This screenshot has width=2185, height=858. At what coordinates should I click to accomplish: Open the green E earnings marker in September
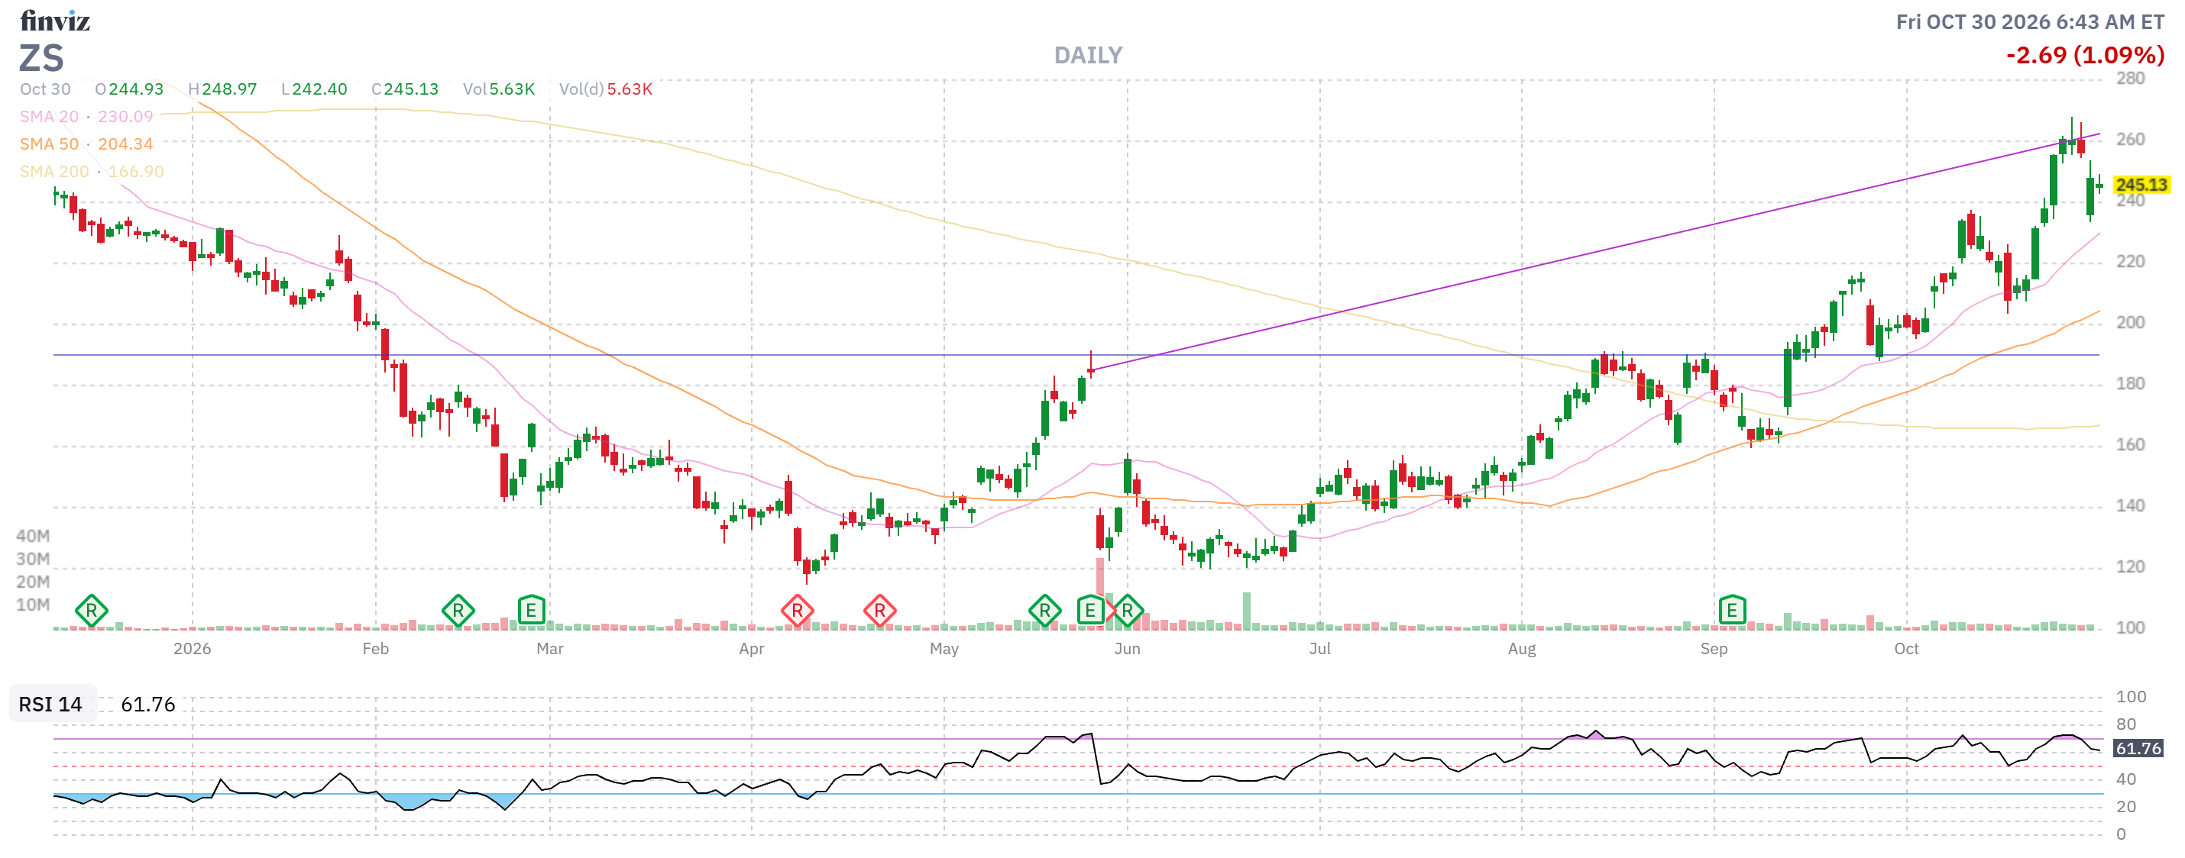point(1731,611)
